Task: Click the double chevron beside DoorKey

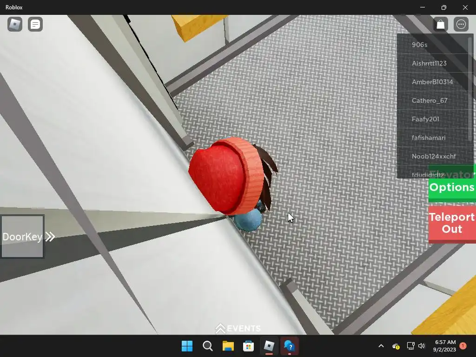Action: pos(50,237)
